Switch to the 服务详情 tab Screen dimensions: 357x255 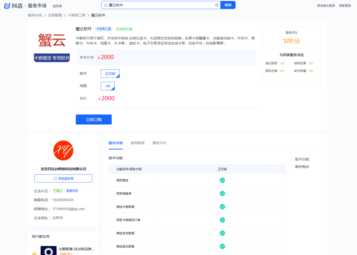click(x=116, y=143)
